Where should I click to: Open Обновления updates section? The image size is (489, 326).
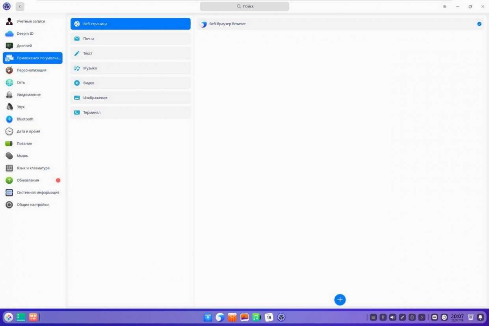click(33, 180)
